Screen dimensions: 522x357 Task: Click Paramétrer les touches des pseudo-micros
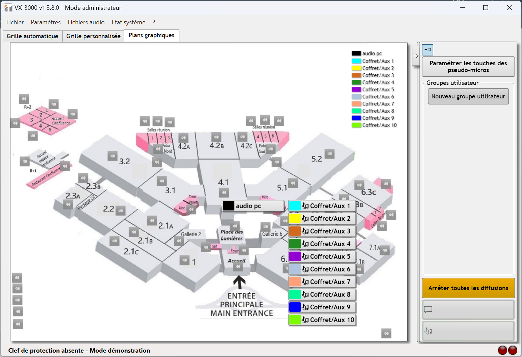(468, 67)
